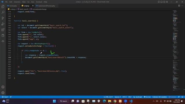Screen dimensions: 185x104
Task: Click Ln 598, Col 41 position indicator
Action: coord(108,97)
